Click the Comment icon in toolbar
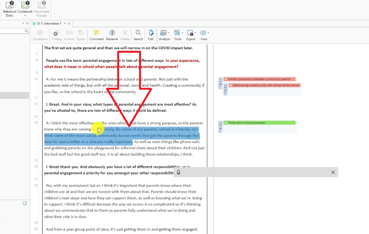Screen dimensions: 369x234 96,35
